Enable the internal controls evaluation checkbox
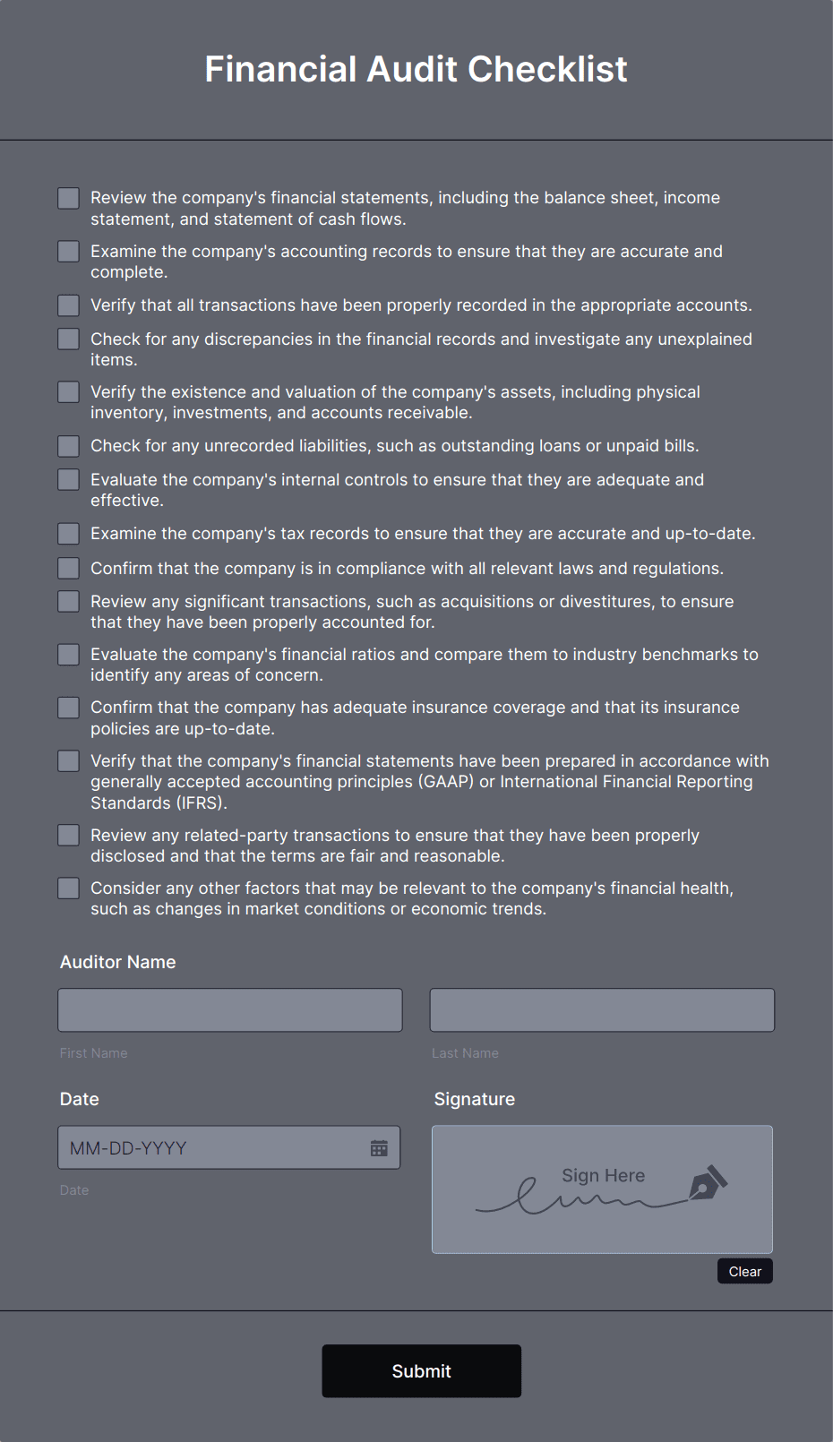This screenshot has height=1442, width=833. pos(68,479)
